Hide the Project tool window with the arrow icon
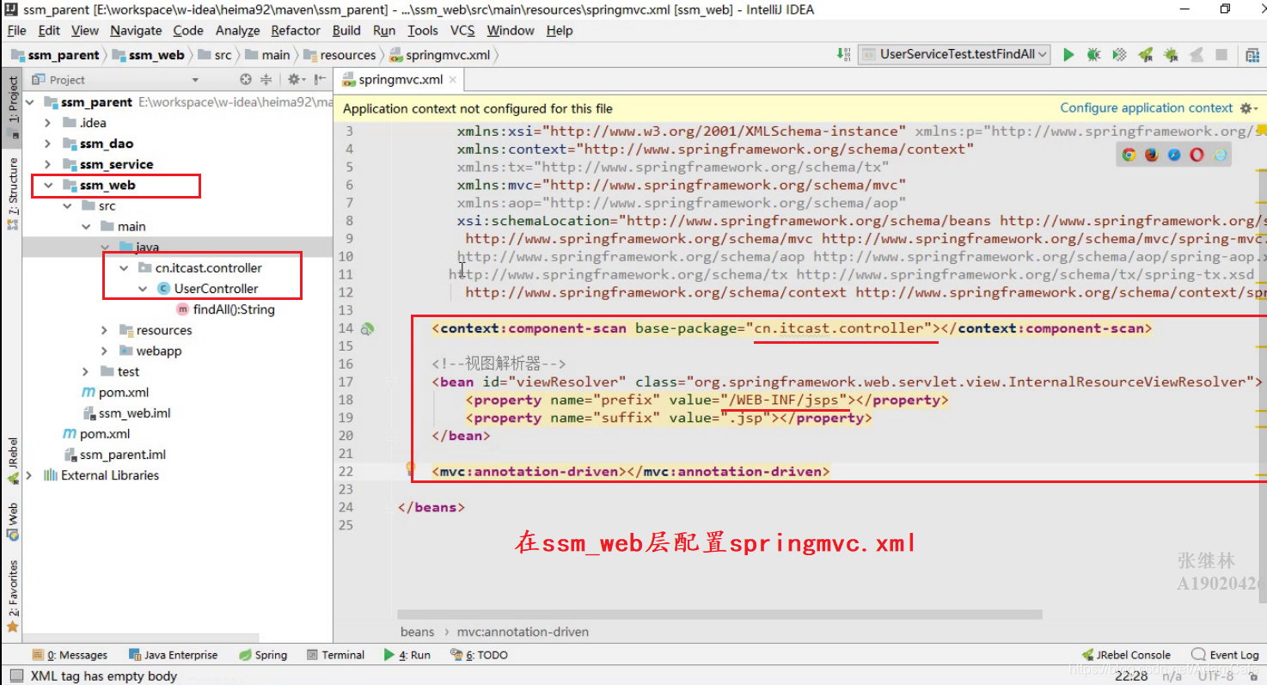 coord(320,79)
